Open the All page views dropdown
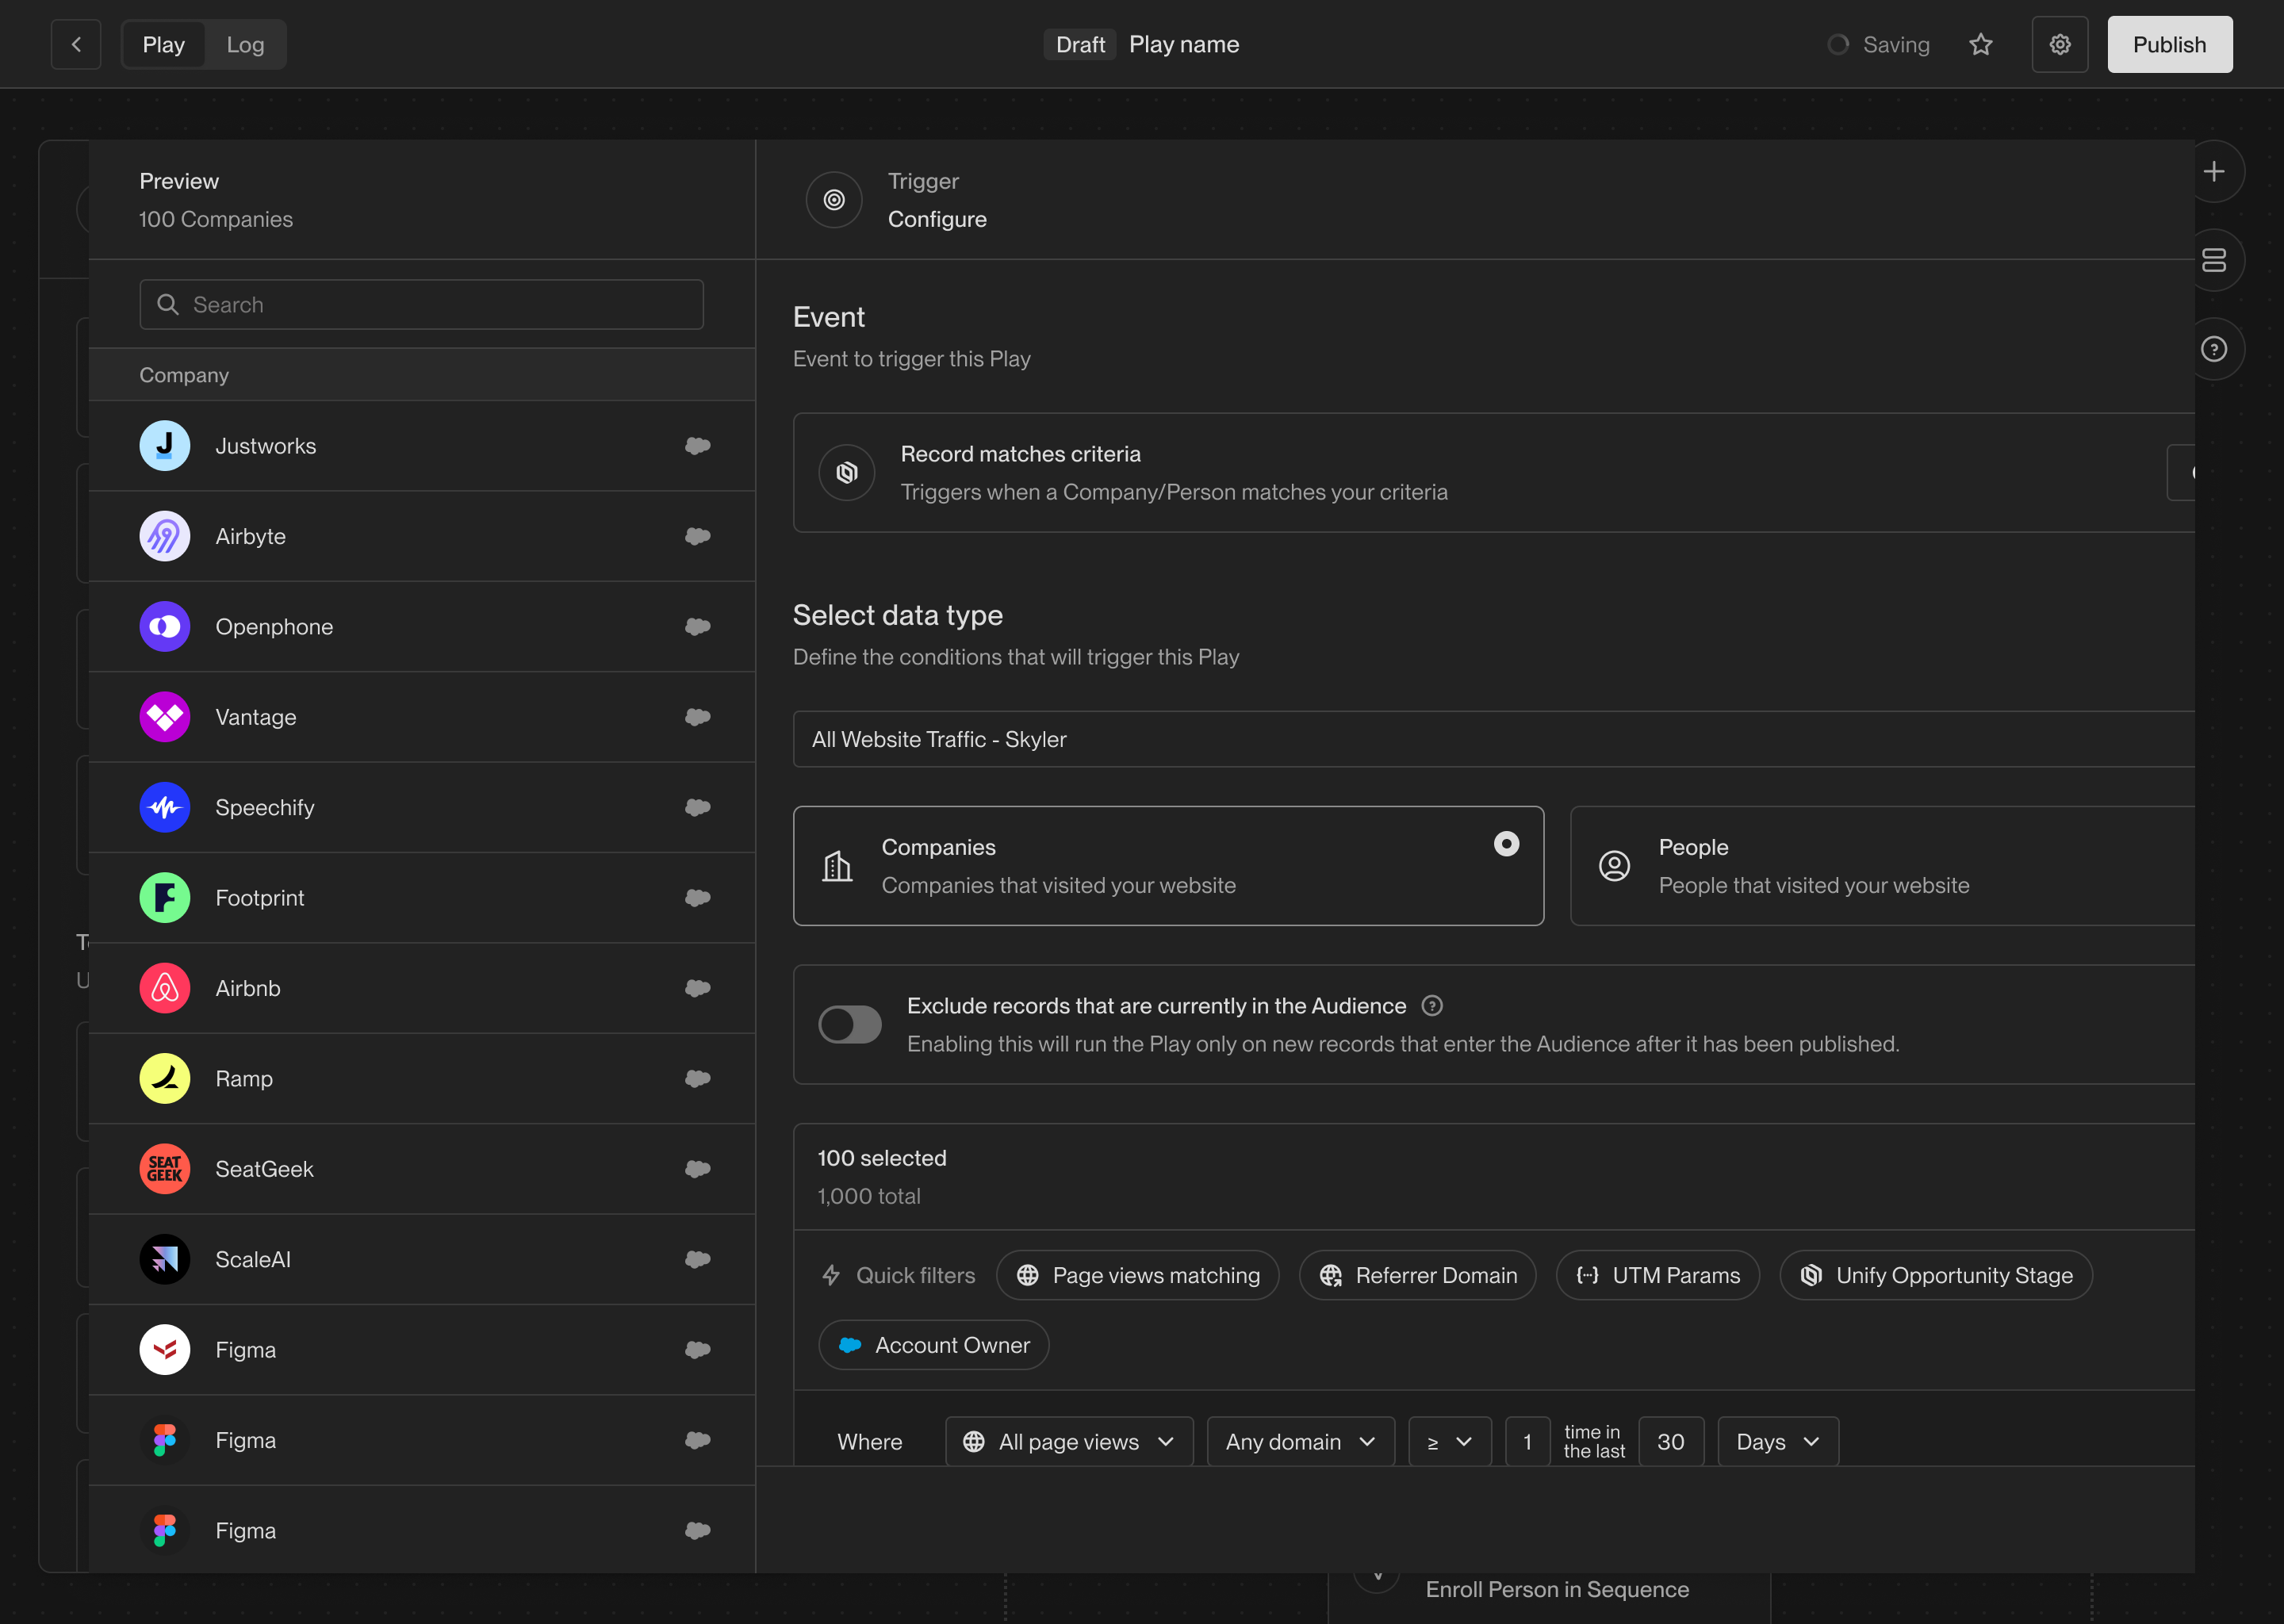Image resolution: width=2284 pixels, height=1624 pixels. pyautogui.click(x=1068, y=1441)
